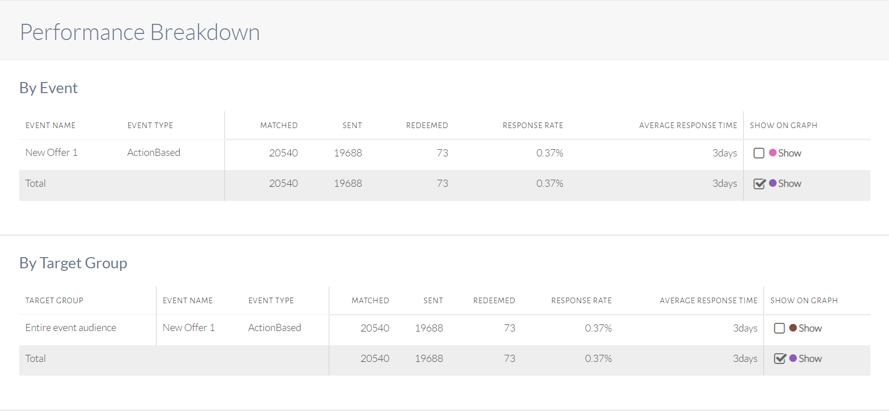This screenshot has height=411, width=889.
Task: Open New Offer 1 link in By Event table
Action: (x=51, y=153)
